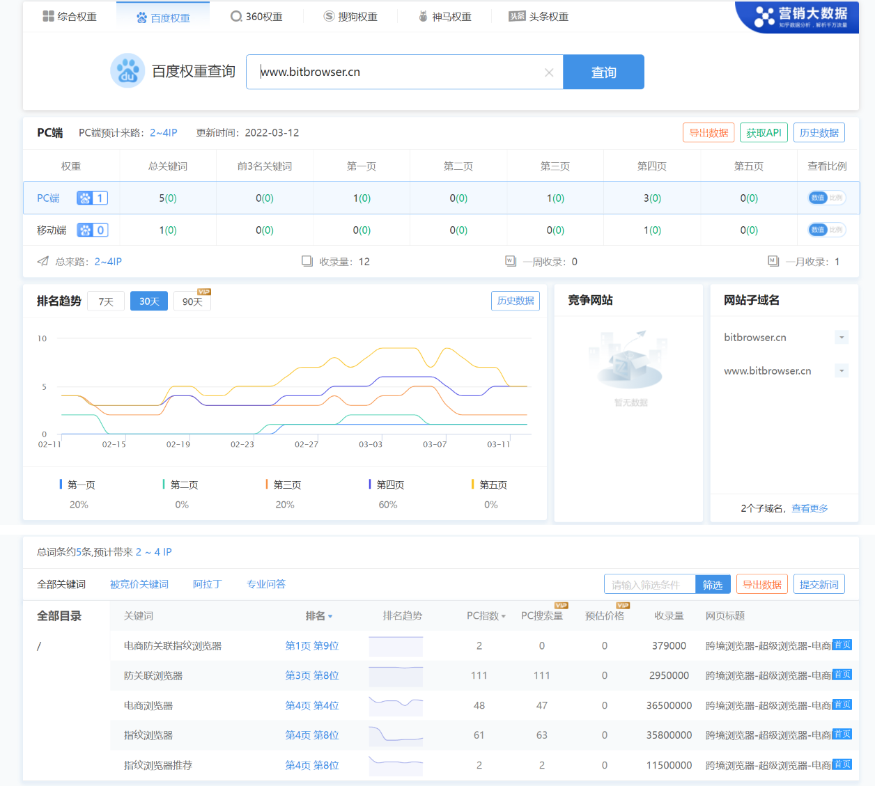This screenshot has width=875, height=786.
Task: Click 导出数据 in keywords section
Action: coord(762,584)
